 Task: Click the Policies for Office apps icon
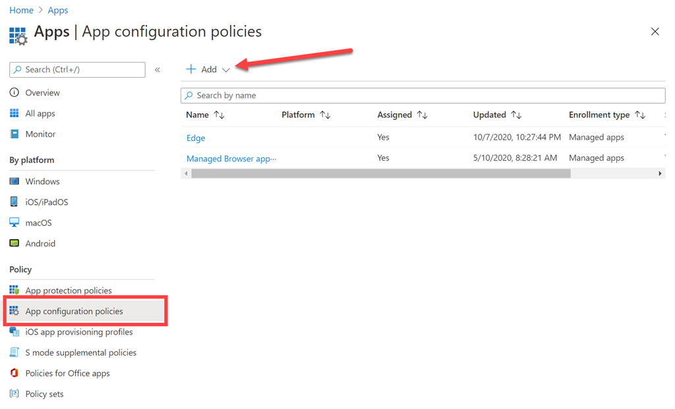pos(15,373)
